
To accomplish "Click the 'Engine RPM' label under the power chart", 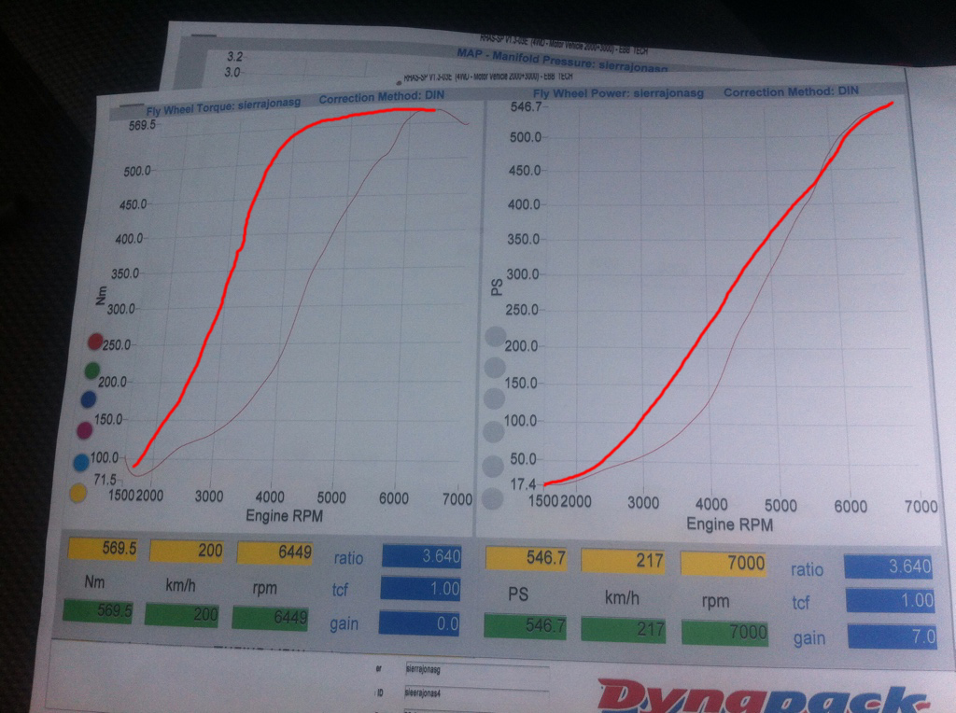I will pos(730,524).
